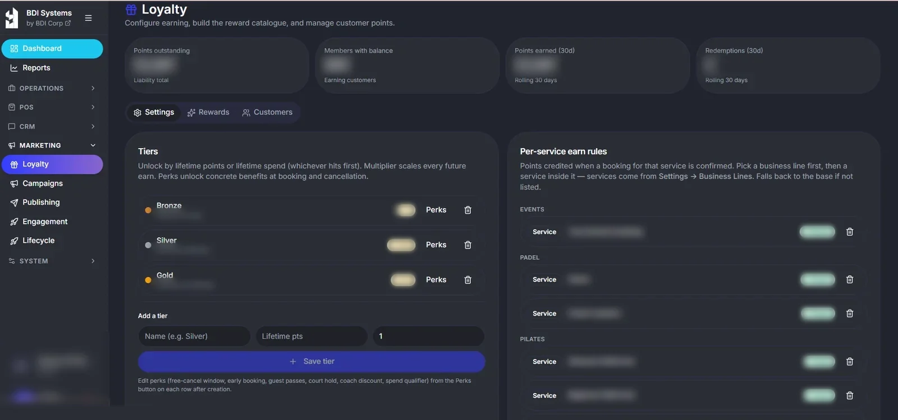Screen dimensions: 898x420
Task: Open Perks for the Silver tier
Action: 436,245
